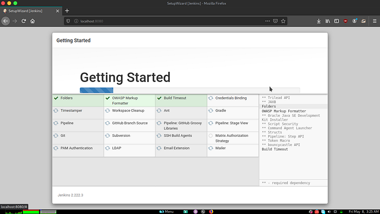Click the Workspace Cleanup pending icon
380x214 pixels.
tap(107, 110)
